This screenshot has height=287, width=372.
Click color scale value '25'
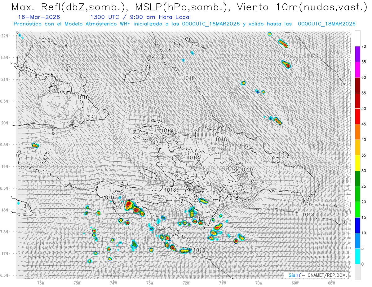(x=364, y=186)
